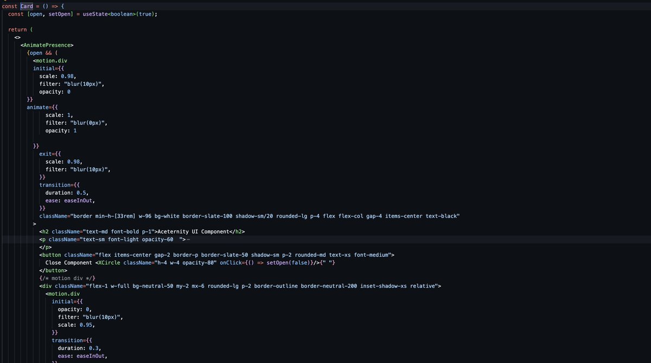Click the '{open && (' expression line

[x=42, y=53]
